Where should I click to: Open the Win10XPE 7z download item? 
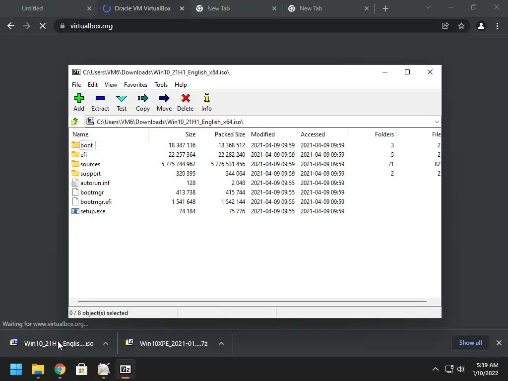pos(168,343)
